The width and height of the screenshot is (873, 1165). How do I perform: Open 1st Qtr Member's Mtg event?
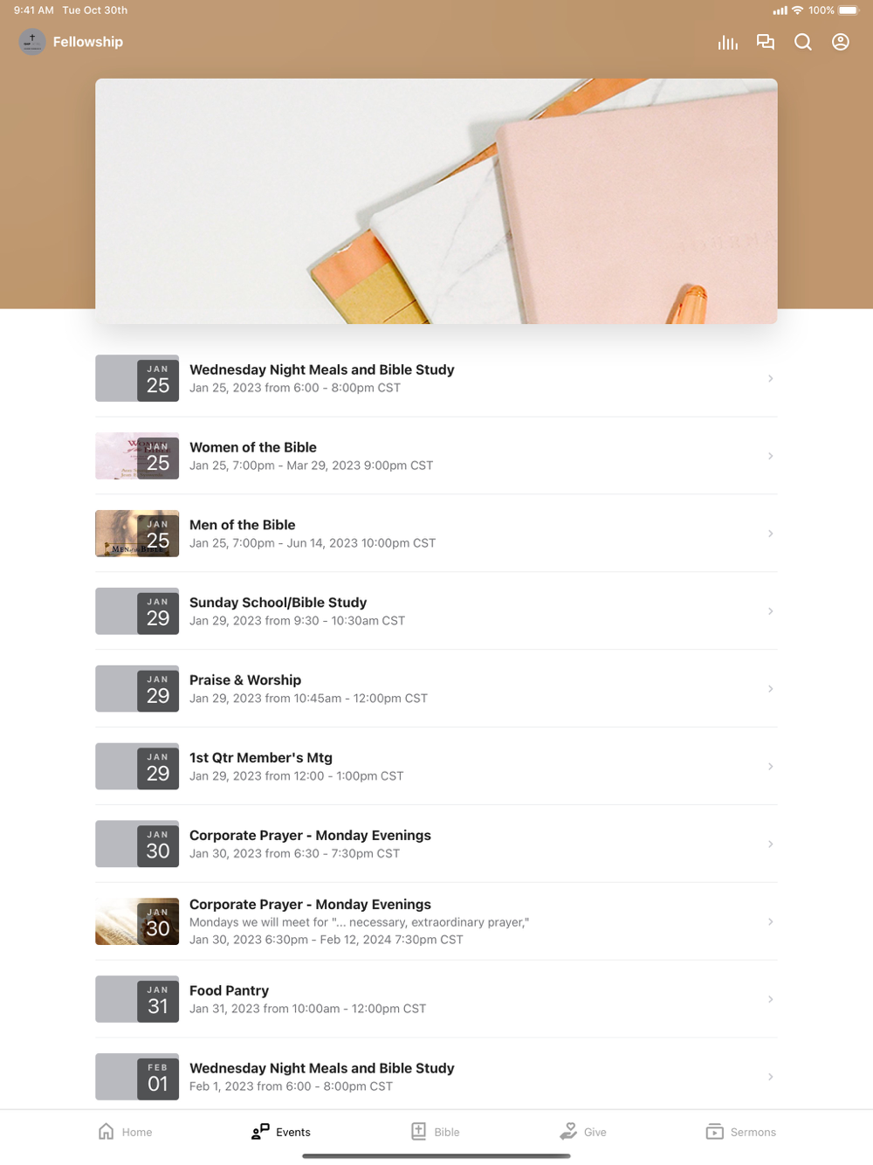(x=436, y=767)
